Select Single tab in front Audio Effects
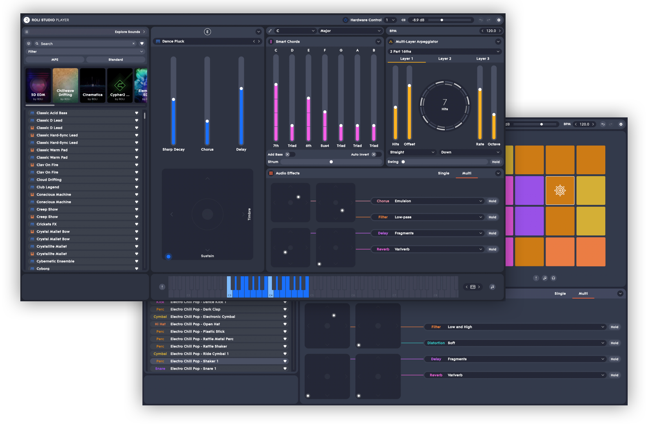The height and width of the screenshot is (432, 648). click(x=443, y=173)
